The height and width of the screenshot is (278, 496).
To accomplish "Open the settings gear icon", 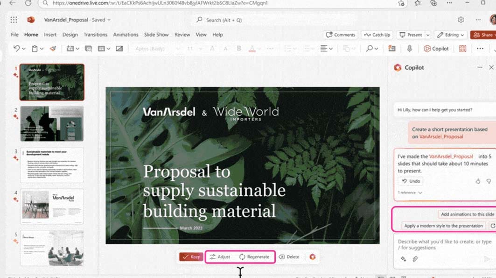I will [461, 20].
